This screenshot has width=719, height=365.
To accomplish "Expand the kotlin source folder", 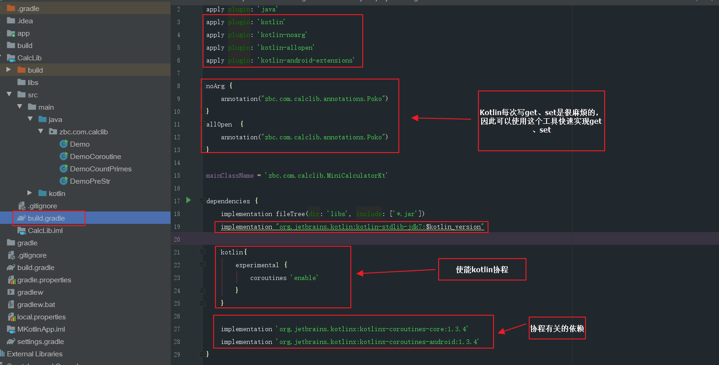I will 30,193.
